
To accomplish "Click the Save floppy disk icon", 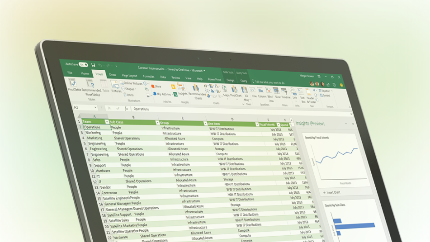I will tap(93, 65).
